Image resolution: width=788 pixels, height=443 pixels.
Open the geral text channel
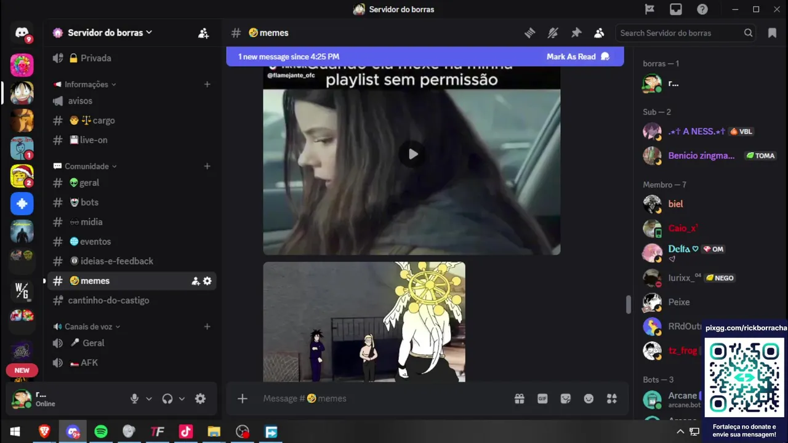point(132,183)
